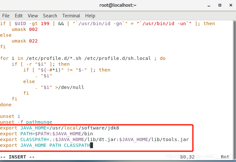Click the 'umask 002' line
The image size is (236, 162).
[x=25, y=29]
